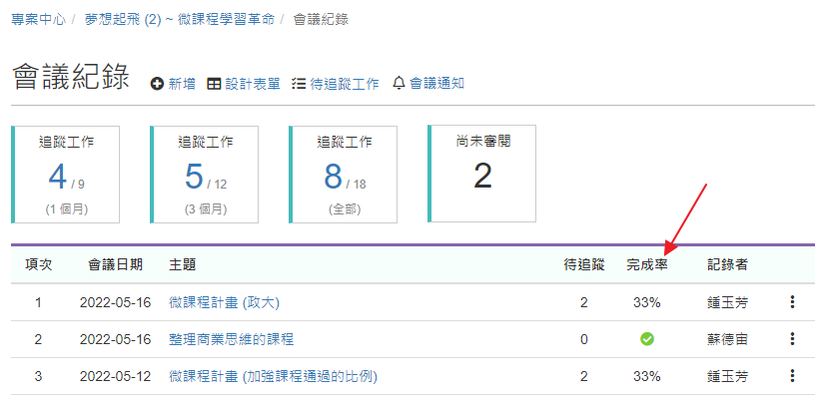Open 微課程計畫 (政大) meeting record
This screenshot has height=400, width=825.
[224, 302]
